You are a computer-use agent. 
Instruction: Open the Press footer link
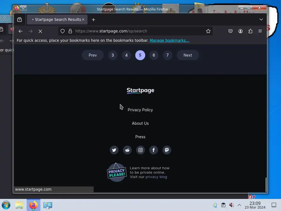[140, 137]
